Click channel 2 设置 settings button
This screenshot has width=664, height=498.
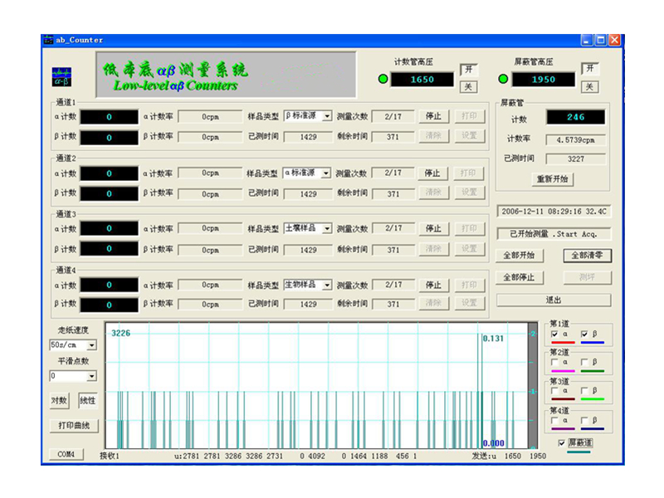coord(470,193)
